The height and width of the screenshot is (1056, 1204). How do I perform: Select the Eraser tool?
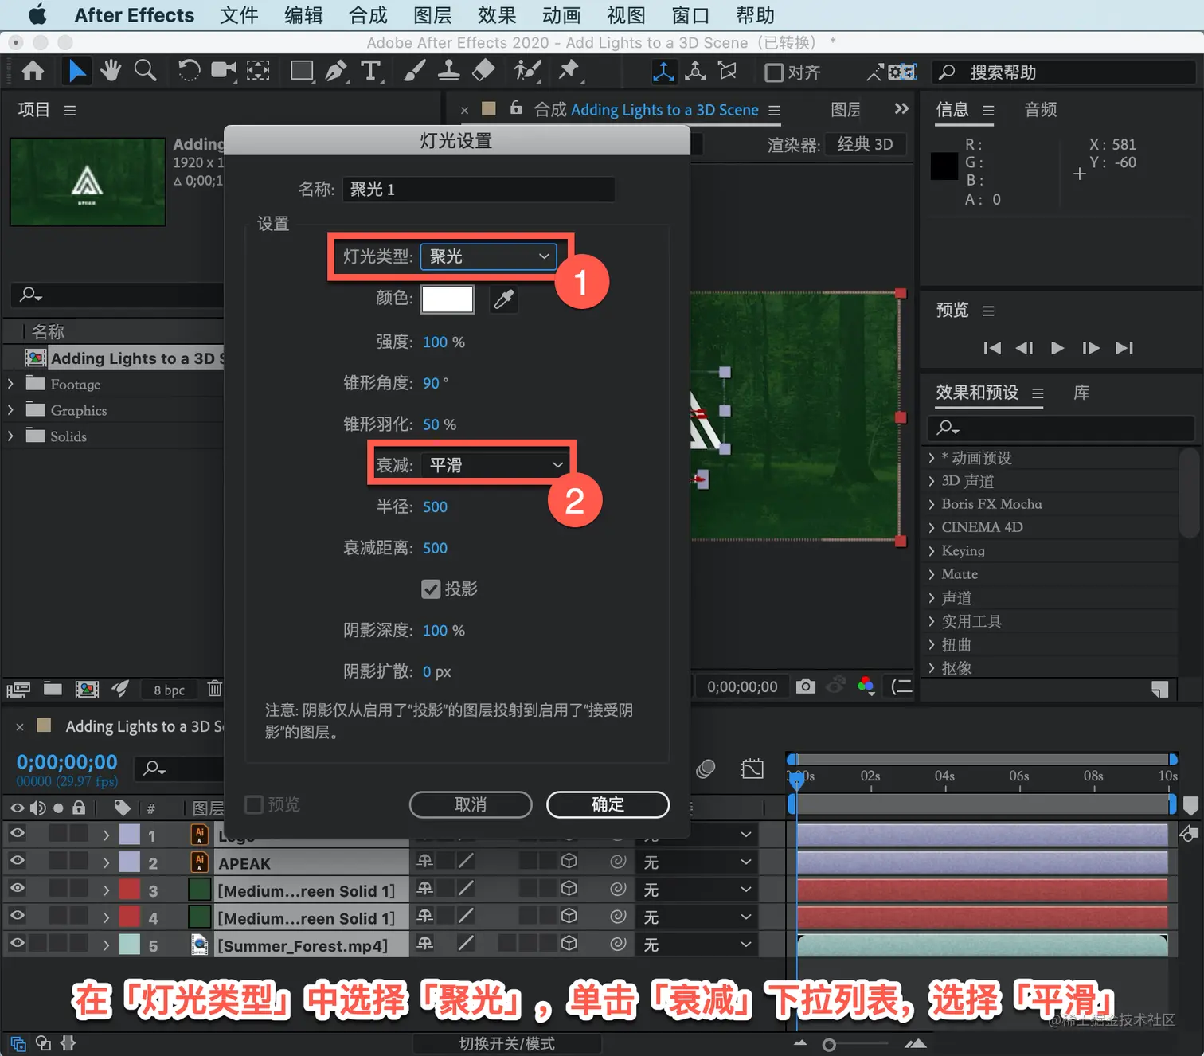483,71
